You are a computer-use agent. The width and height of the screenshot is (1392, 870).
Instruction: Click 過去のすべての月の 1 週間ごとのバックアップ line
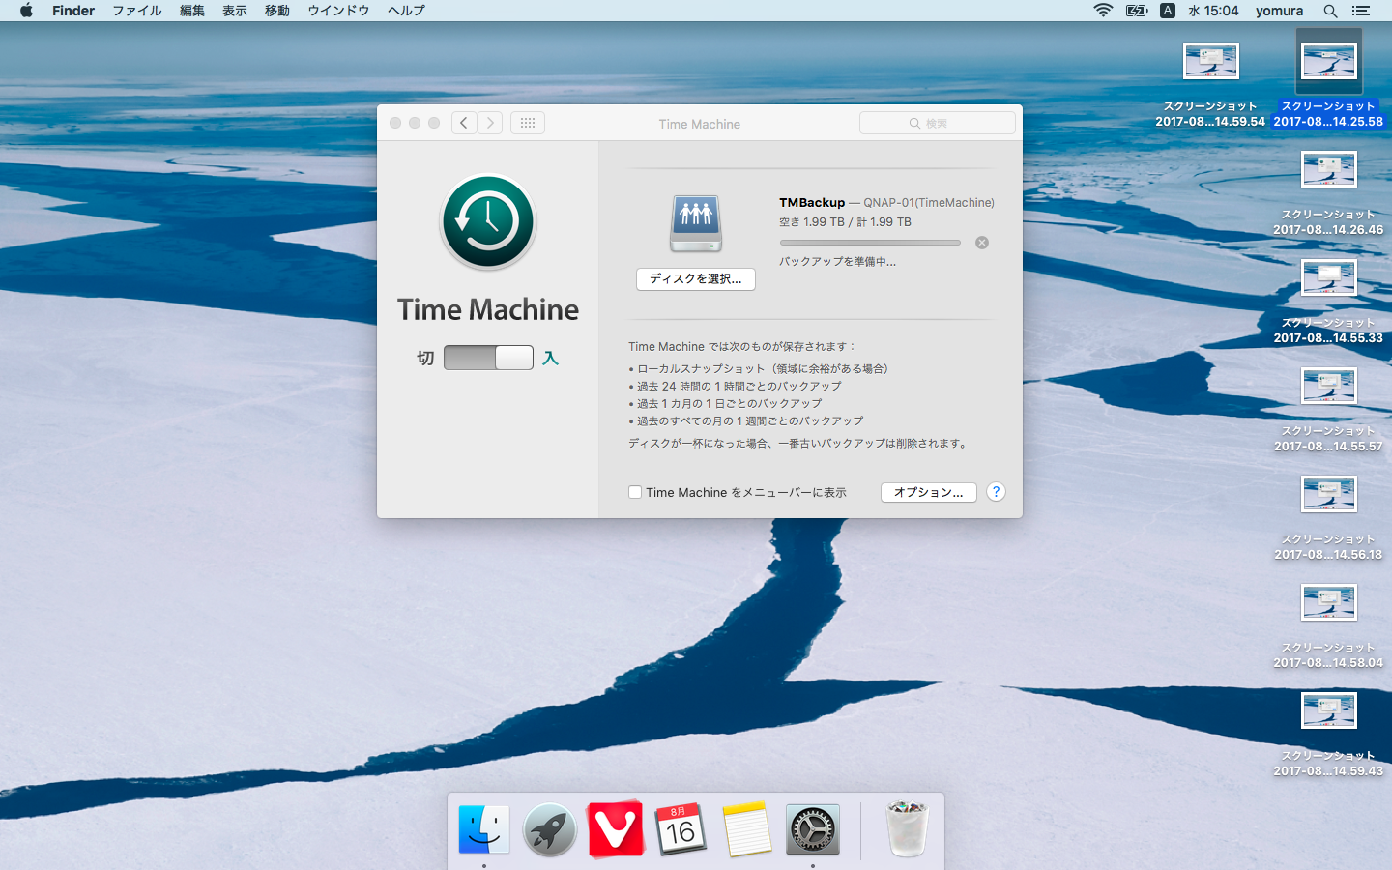pos(746,420)
